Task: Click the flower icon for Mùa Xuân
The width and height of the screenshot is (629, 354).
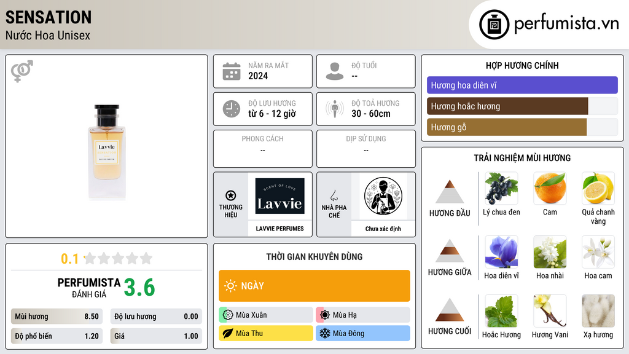Action: coord(228,315)
